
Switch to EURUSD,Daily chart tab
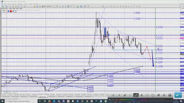coord(6,97)
